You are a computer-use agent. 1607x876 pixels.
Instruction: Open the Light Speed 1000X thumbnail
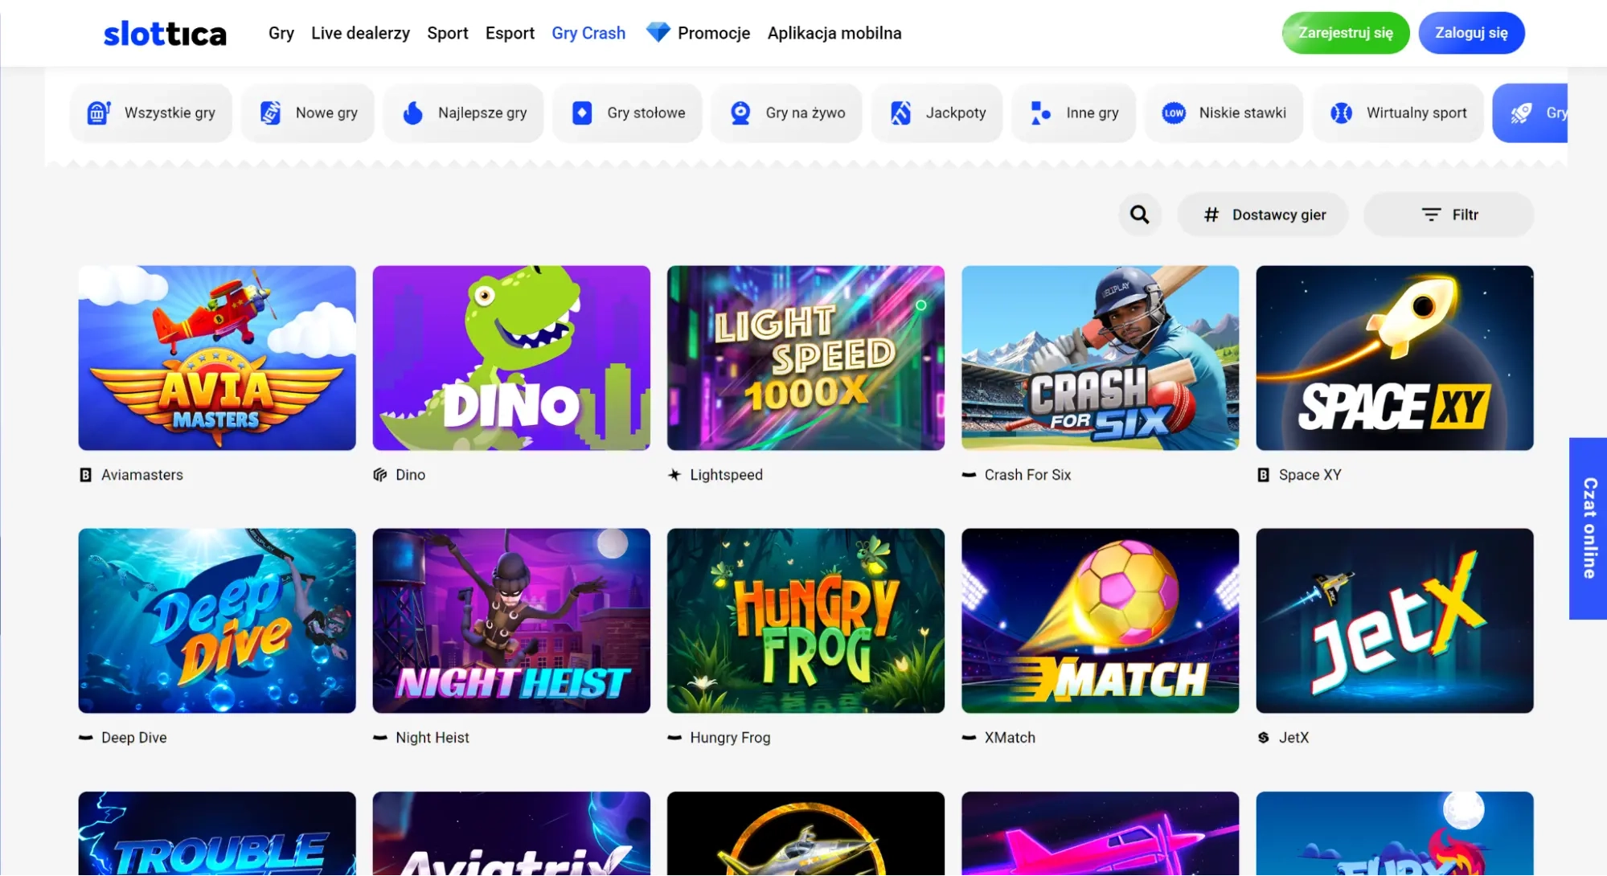pos(806,358)
